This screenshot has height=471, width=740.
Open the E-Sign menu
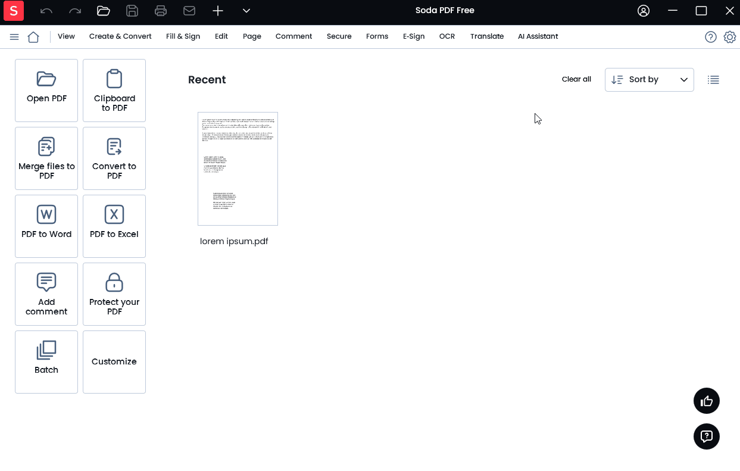[414, 36]
